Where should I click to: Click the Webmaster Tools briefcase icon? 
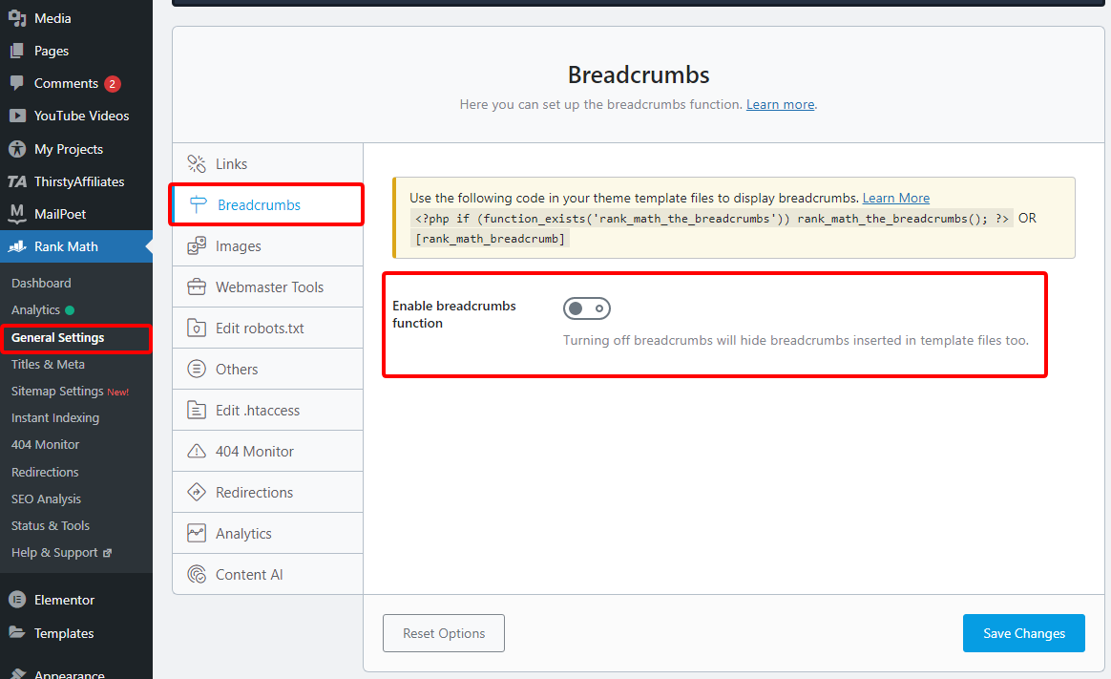coord(197,287)
